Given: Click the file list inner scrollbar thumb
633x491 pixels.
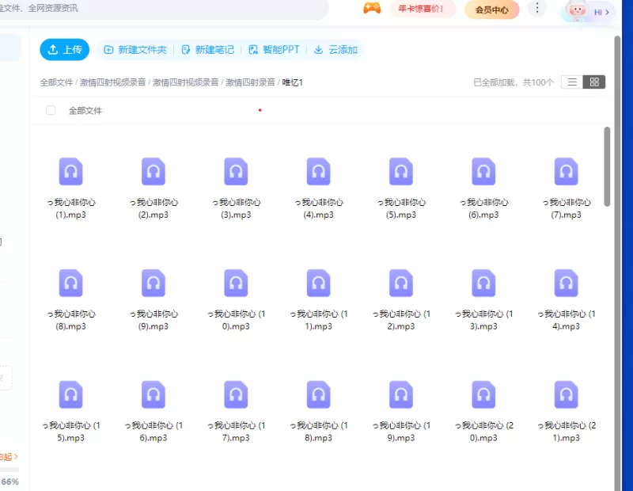Looking at the screenshot, I should click(607, 166).
